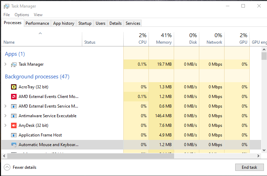Open the View menu
Viewport: 267px width, 176px height.
[38, 15]
